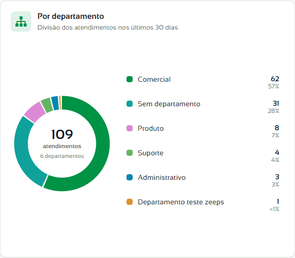The width and height of the screenshot is (295, 258).
Task: Click the 4% percentage for Suporte
Action: pyautogui.click(x=275, y=160)
